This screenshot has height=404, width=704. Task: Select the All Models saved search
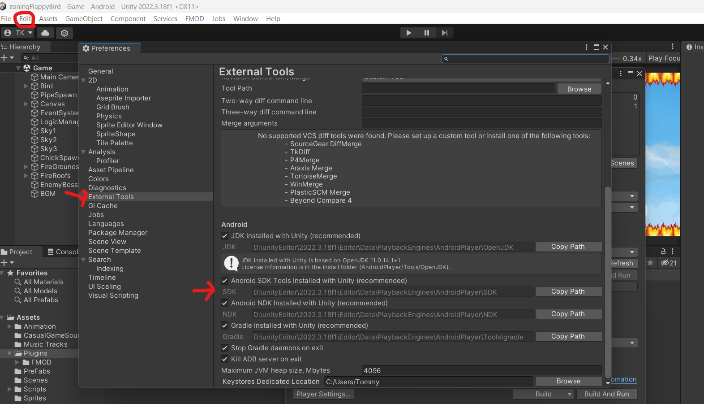click(x=40, y=291)
